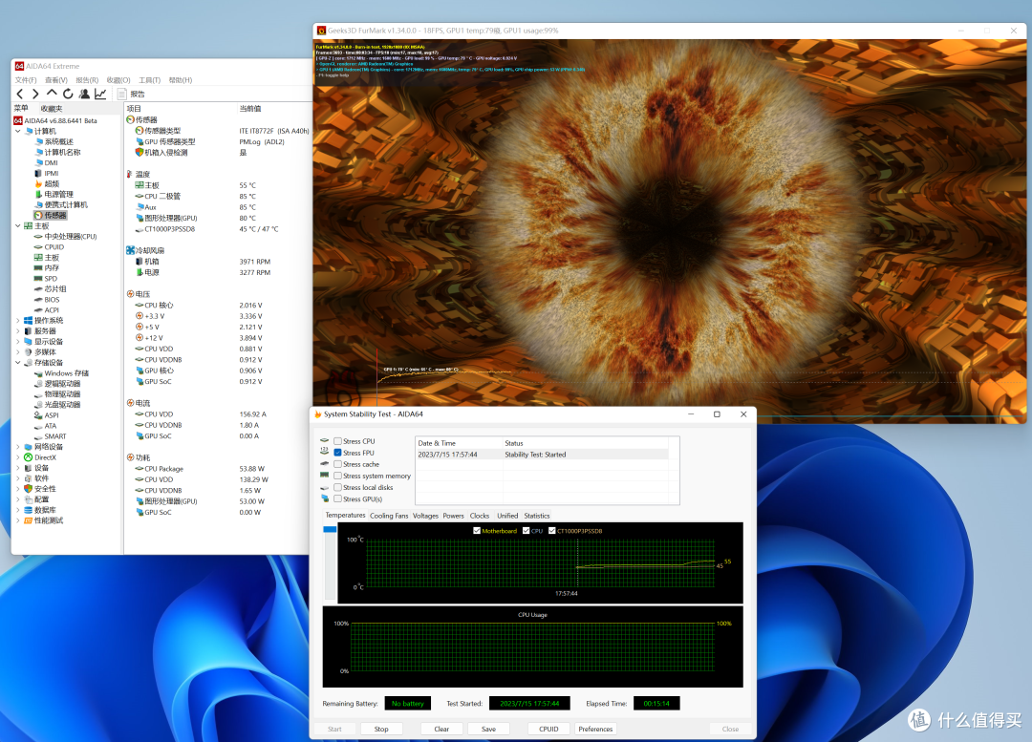The image size is (1032, 742).
Task: Select the CPUID tree item
Action: [x=50, y=247]
